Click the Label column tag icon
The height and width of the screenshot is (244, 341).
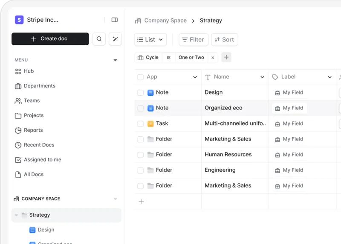275,77
